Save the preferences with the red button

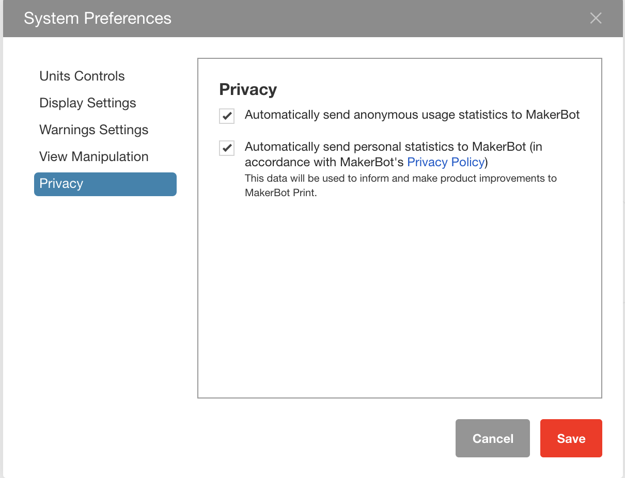click(571, 438)
